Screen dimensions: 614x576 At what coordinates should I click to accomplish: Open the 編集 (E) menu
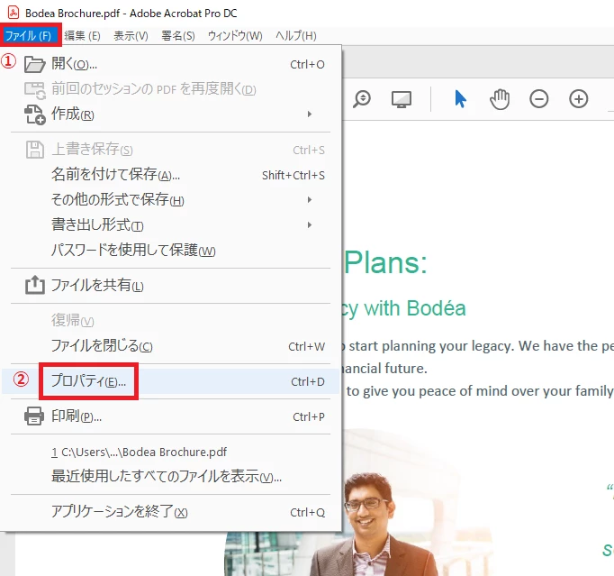coord(82,36)
